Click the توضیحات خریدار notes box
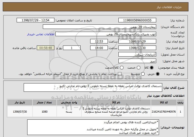Viewport: 194px width, 137px height. (x=93, y=127)
